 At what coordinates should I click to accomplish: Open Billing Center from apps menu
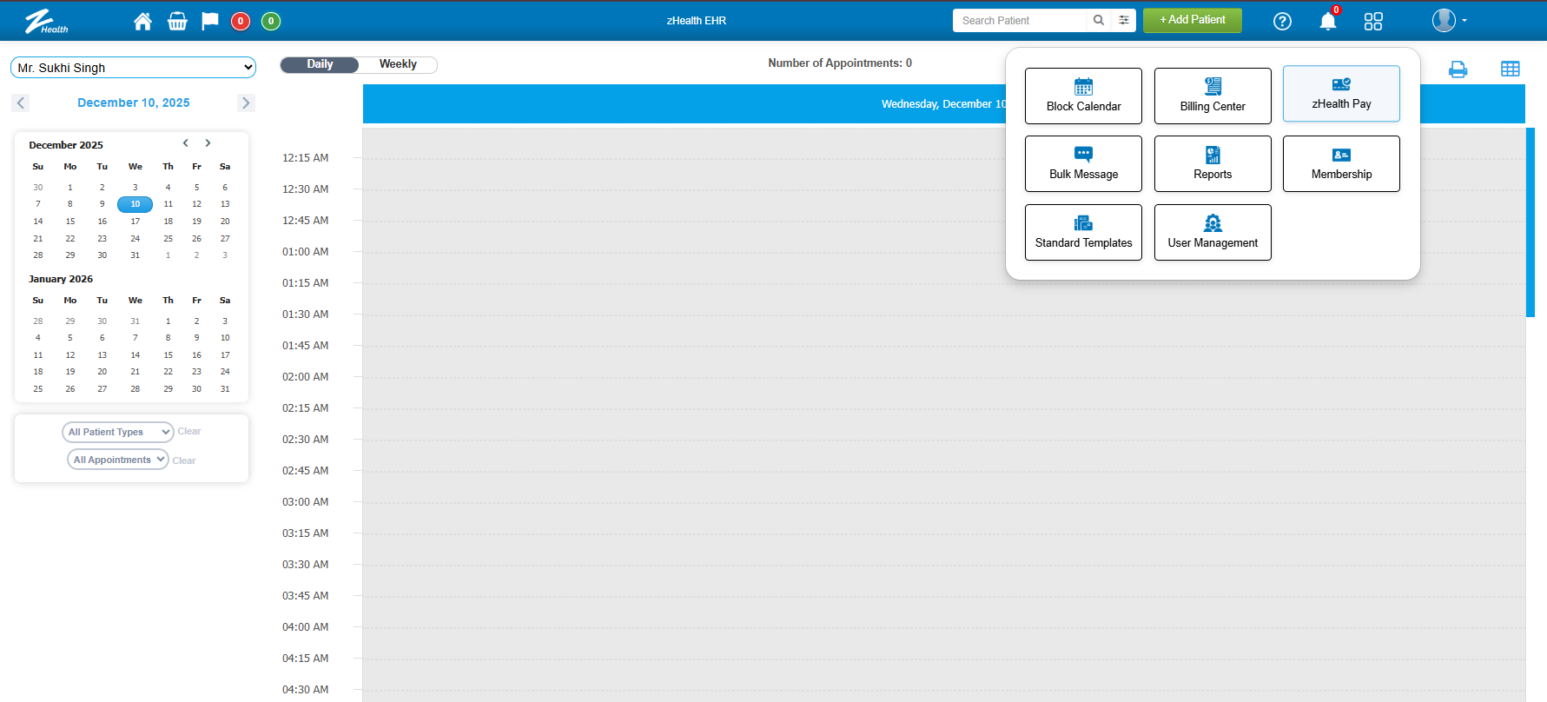[1213, 96]
